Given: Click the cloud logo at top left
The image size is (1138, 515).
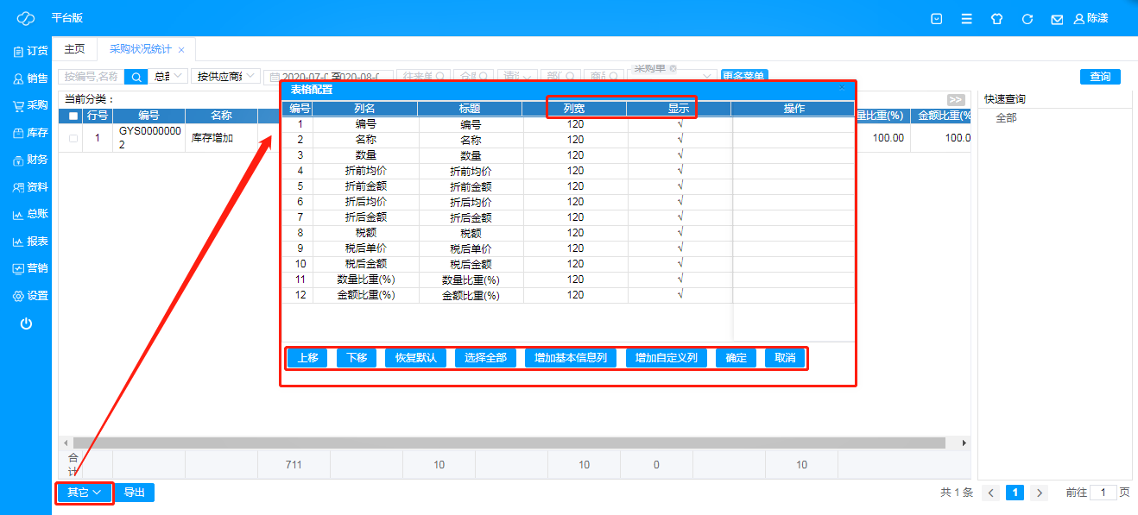Looking at the screenshot, I should click(x=26, y=18).
